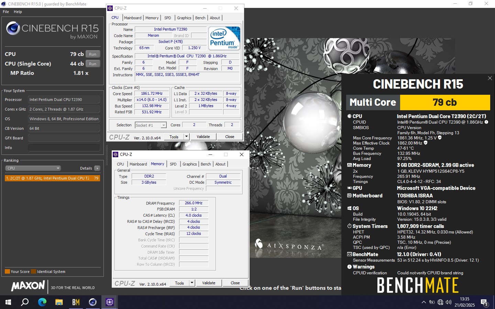Click the Identical System legend swatch
Viewport: 495px width, 309px height.
coord(34,272)
